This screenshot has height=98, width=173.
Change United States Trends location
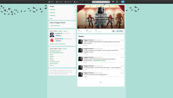pyautogui.click(x=65, y=49)
